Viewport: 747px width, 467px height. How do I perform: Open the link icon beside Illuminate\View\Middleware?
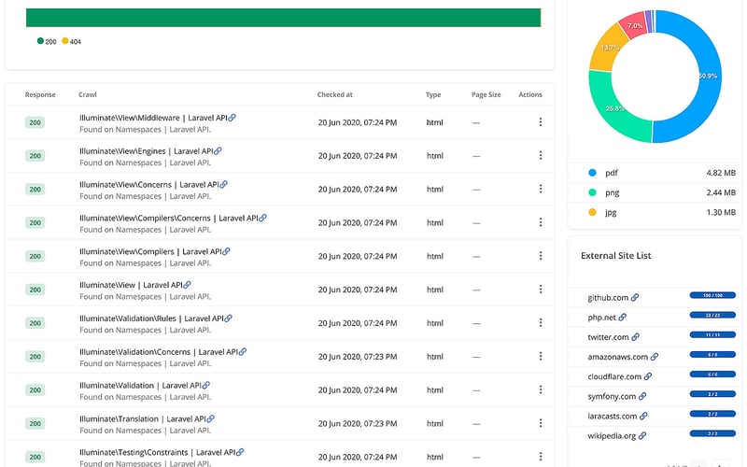(x=232, y=118)
